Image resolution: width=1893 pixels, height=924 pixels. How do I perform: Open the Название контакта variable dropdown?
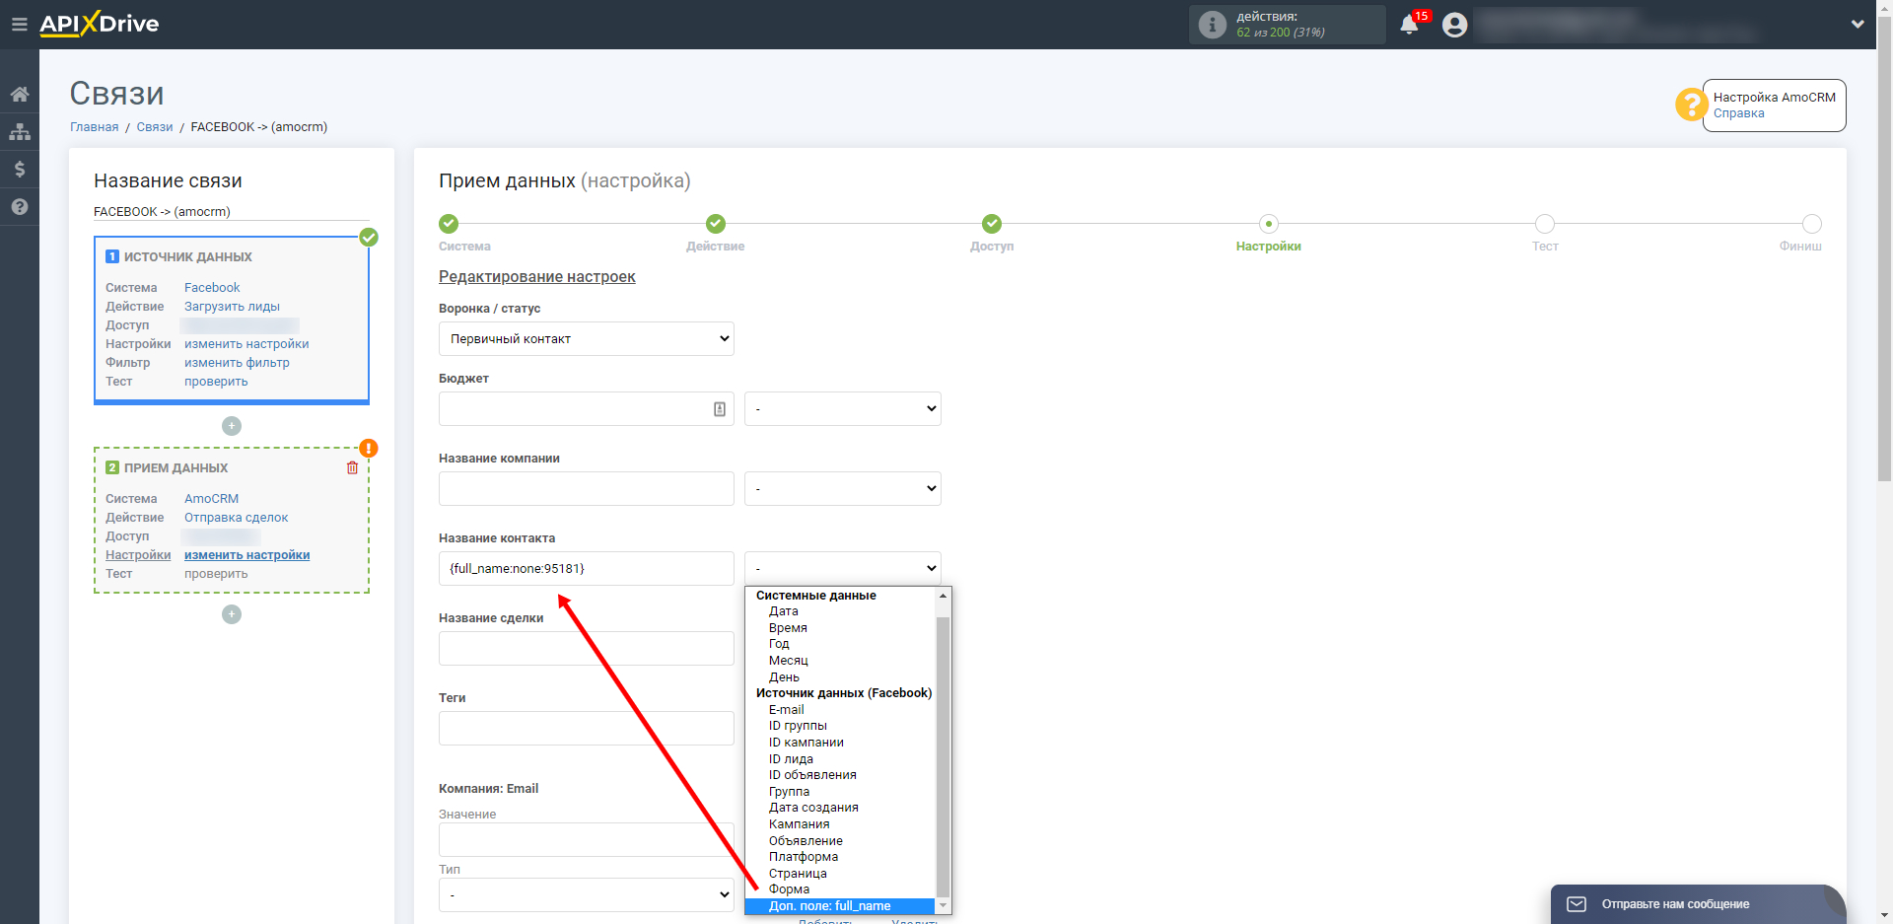click(x=843, y=569)
